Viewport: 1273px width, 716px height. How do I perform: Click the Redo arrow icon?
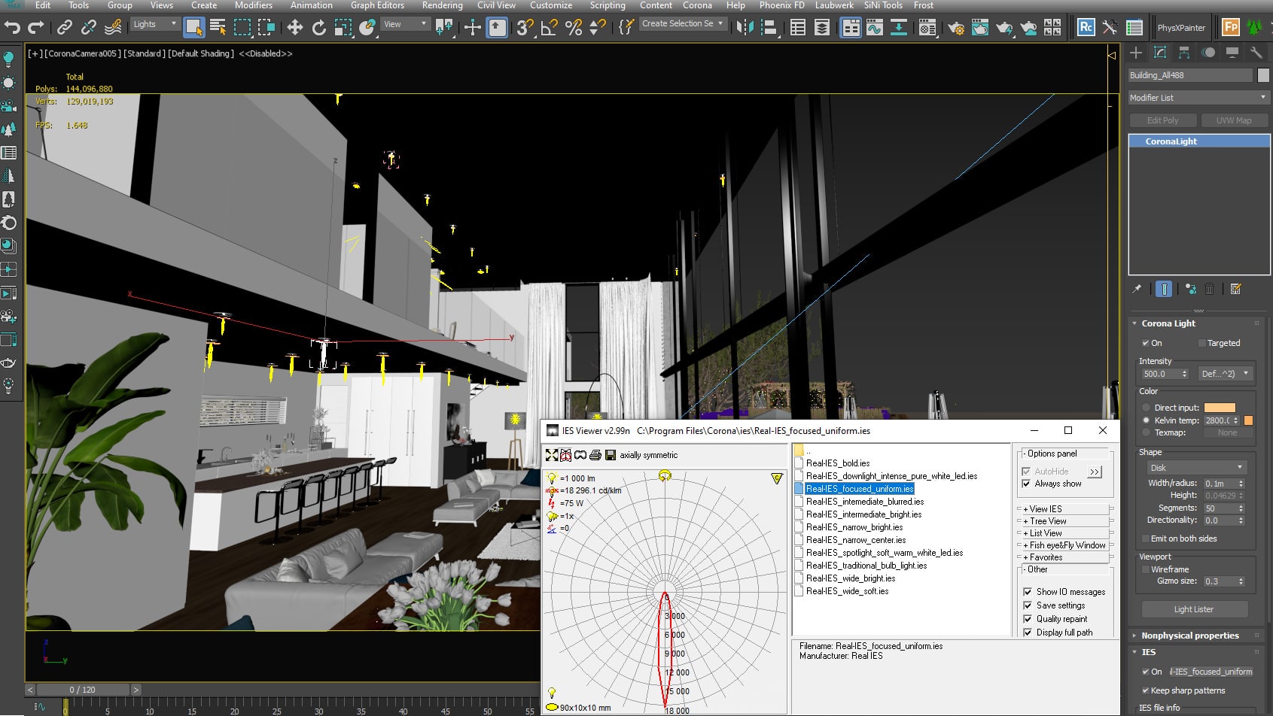[35, 28]
